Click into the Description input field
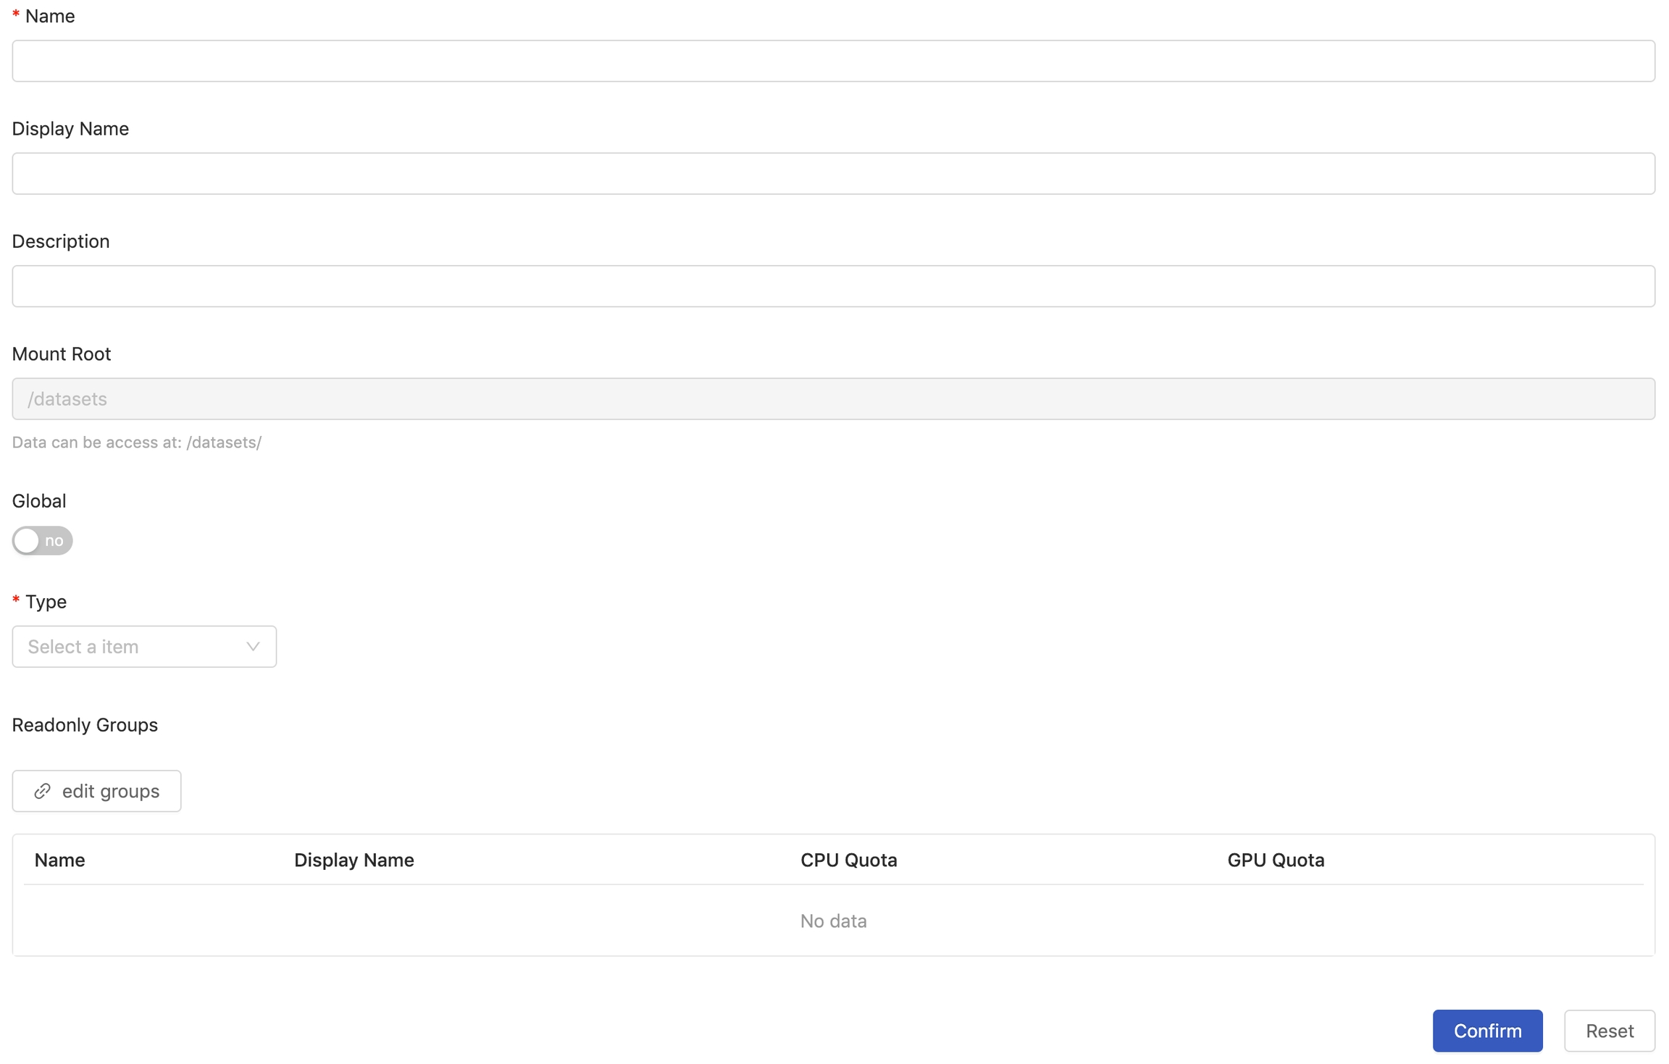 click(834, 286)
